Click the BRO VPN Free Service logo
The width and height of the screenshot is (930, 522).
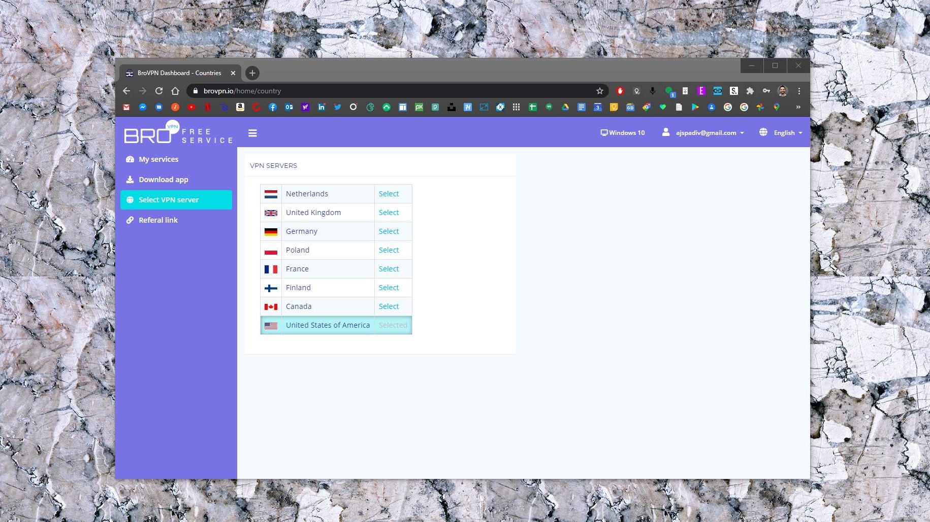[x=178, y=133]
